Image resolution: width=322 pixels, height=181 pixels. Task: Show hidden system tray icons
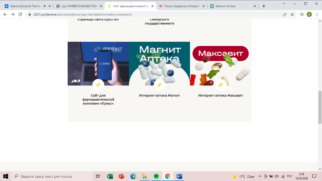tap(260, 176)
